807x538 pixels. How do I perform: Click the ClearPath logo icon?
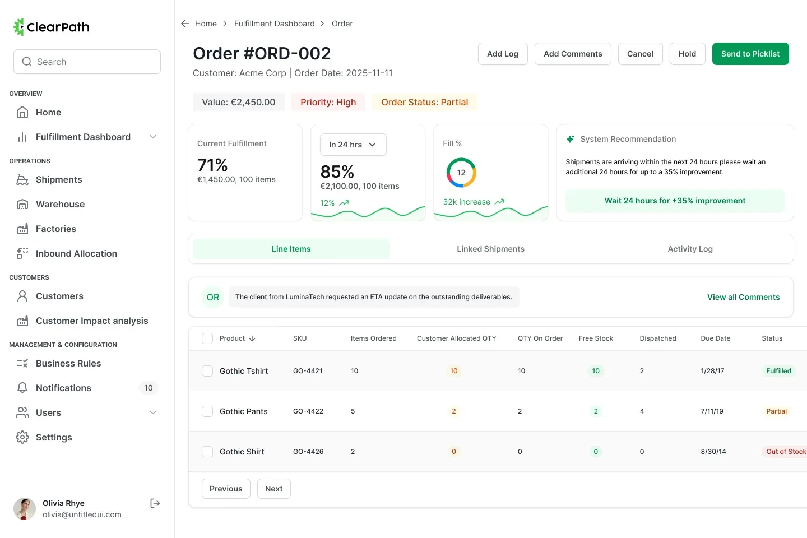[x=19, y=27]
